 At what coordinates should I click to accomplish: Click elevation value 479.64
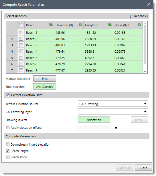(x=60, y=52)
